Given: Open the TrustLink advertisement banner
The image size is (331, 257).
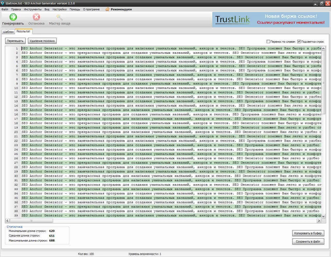Looking at the screenshot, I should click(x=271, y=20).
